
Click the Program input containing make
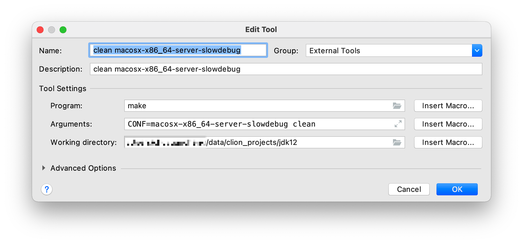coord(258,106)
